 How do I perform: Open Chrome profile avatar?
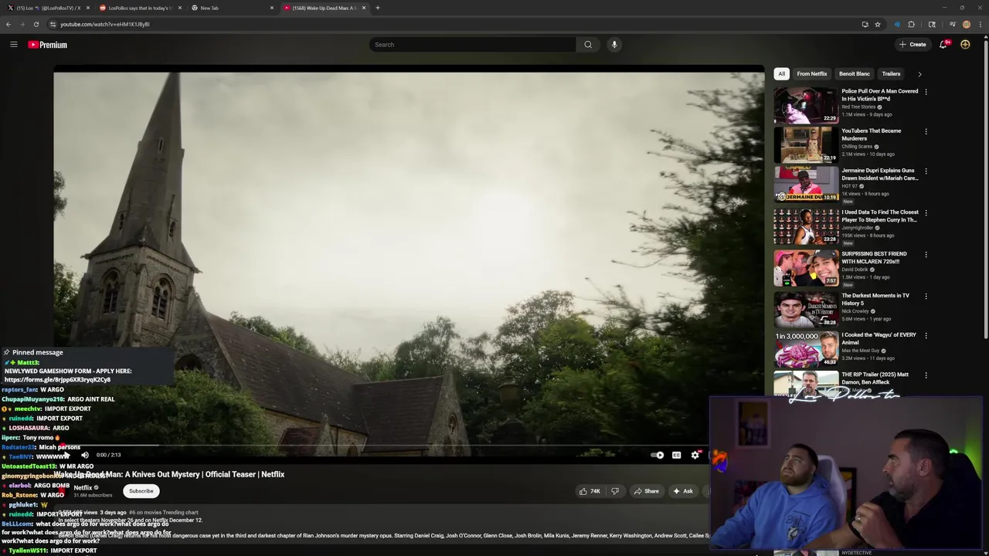[967, 24]
